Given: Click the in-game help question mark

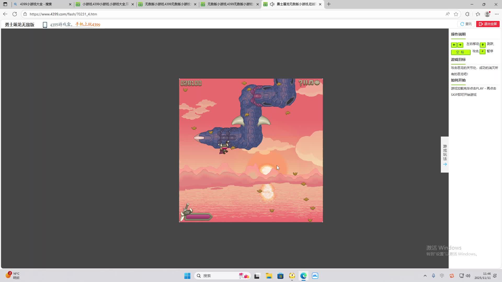Looking at the screenshot, I should coord(300,83).
